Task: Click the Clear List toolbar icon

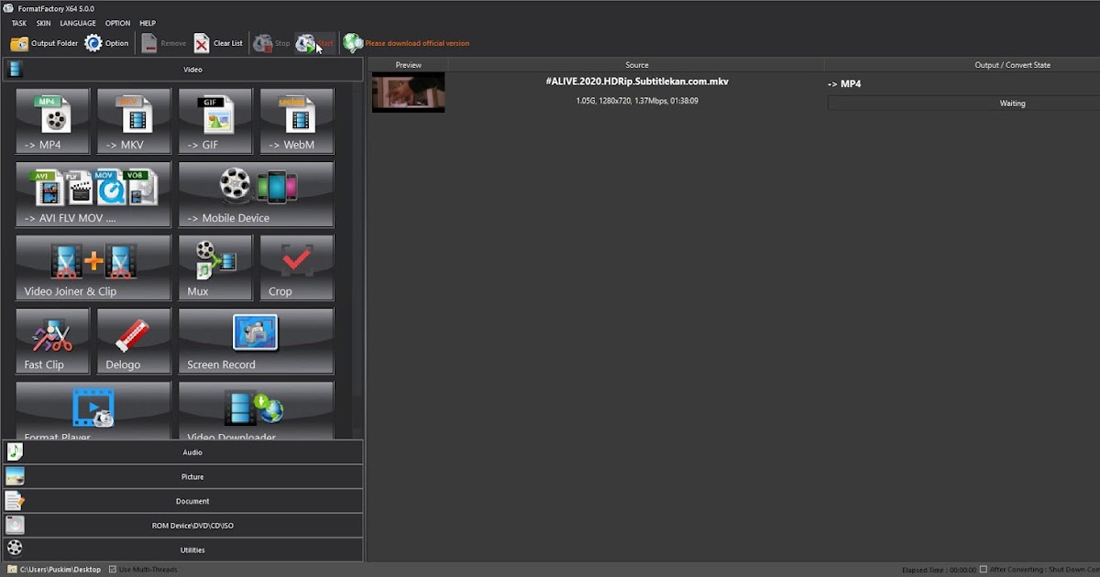Action: coord(202,43)
